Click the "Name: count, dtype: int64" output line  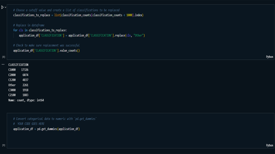(x=26, y=100)
